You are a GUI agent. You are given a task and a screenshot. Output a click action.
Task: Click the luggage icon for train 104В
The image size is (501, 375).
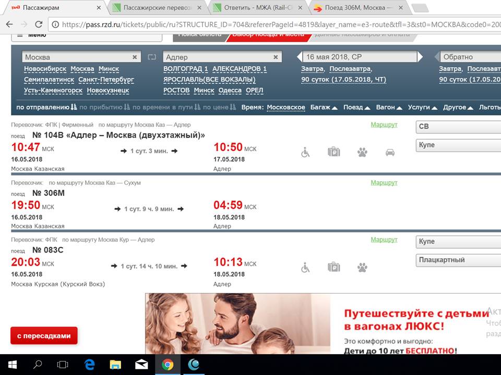pyautogui.click(x=334, y=152)
